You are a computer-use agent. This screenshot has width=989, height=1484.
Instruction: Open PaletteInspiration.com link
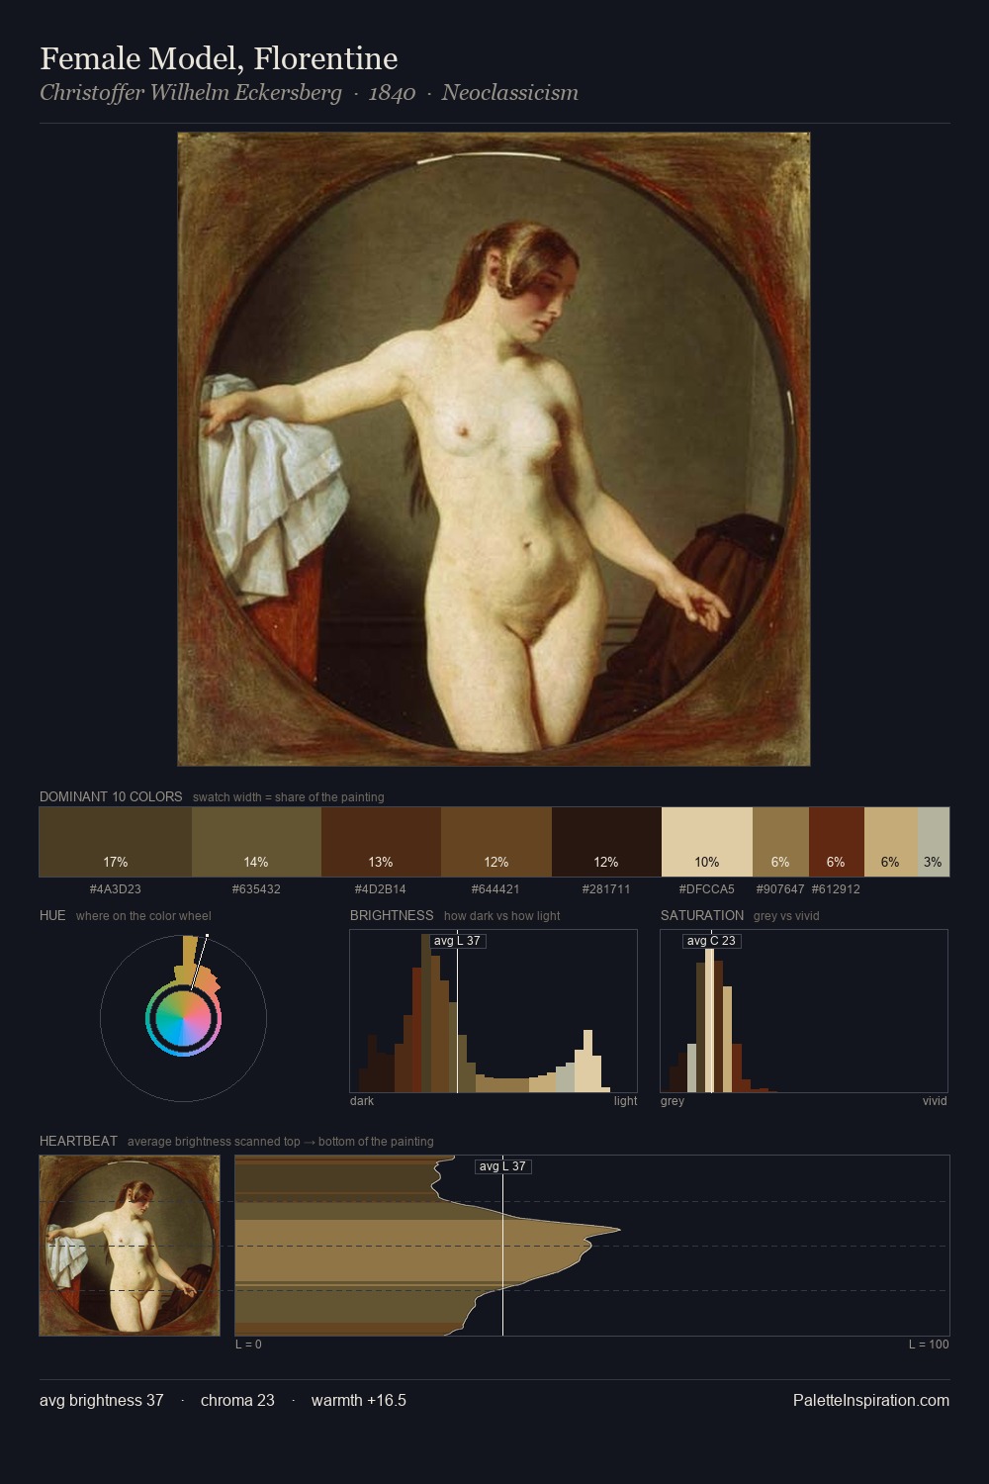pos(871,1400)
